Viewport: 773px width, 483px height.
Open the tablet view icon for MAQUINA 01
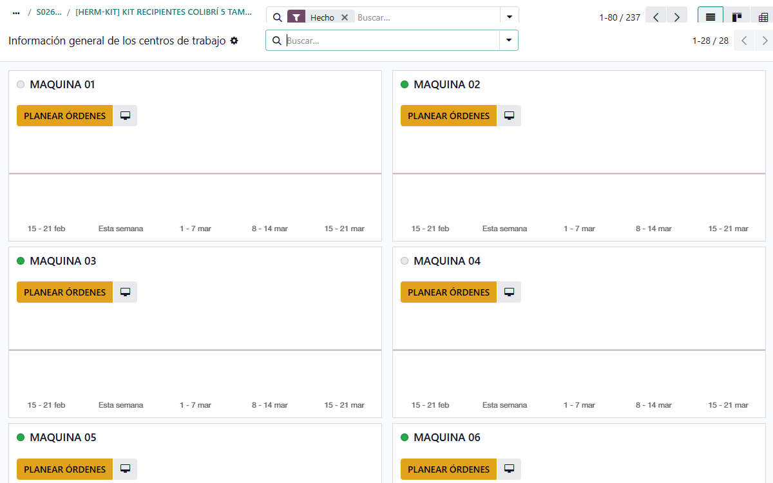coord(125,116)
